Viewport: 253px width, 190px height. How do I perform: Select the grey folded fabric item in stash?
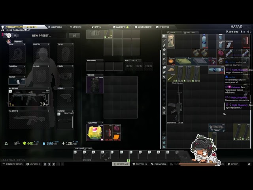200,61
